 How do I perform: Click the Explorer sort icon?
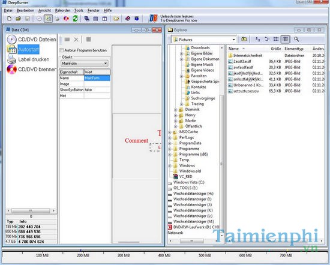pos(257,39)
